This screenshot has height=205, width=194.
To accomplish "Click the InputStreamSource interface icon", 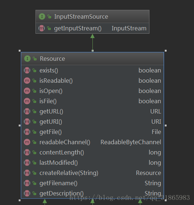I will point(42,16).
